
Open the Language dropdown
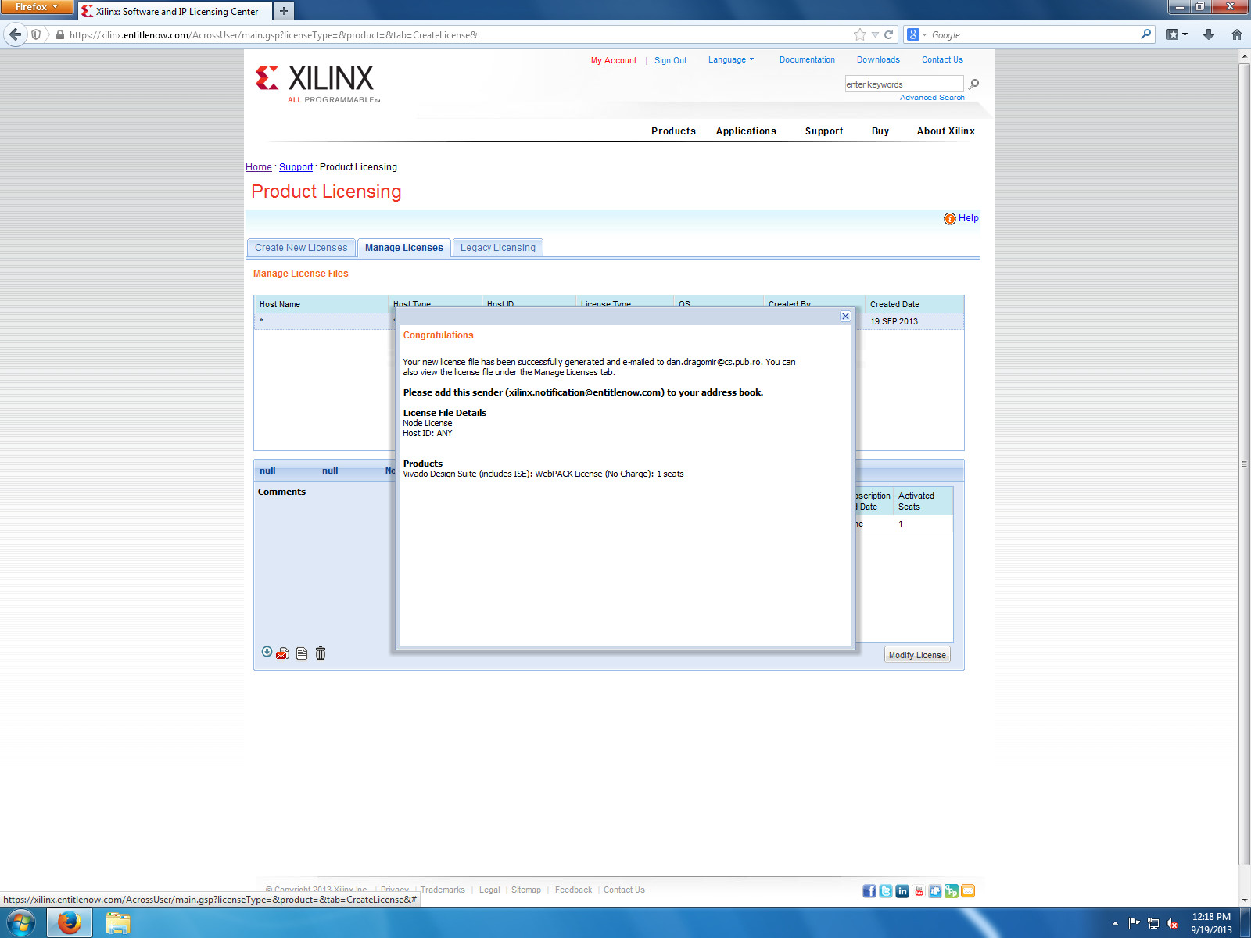[730, 60]
